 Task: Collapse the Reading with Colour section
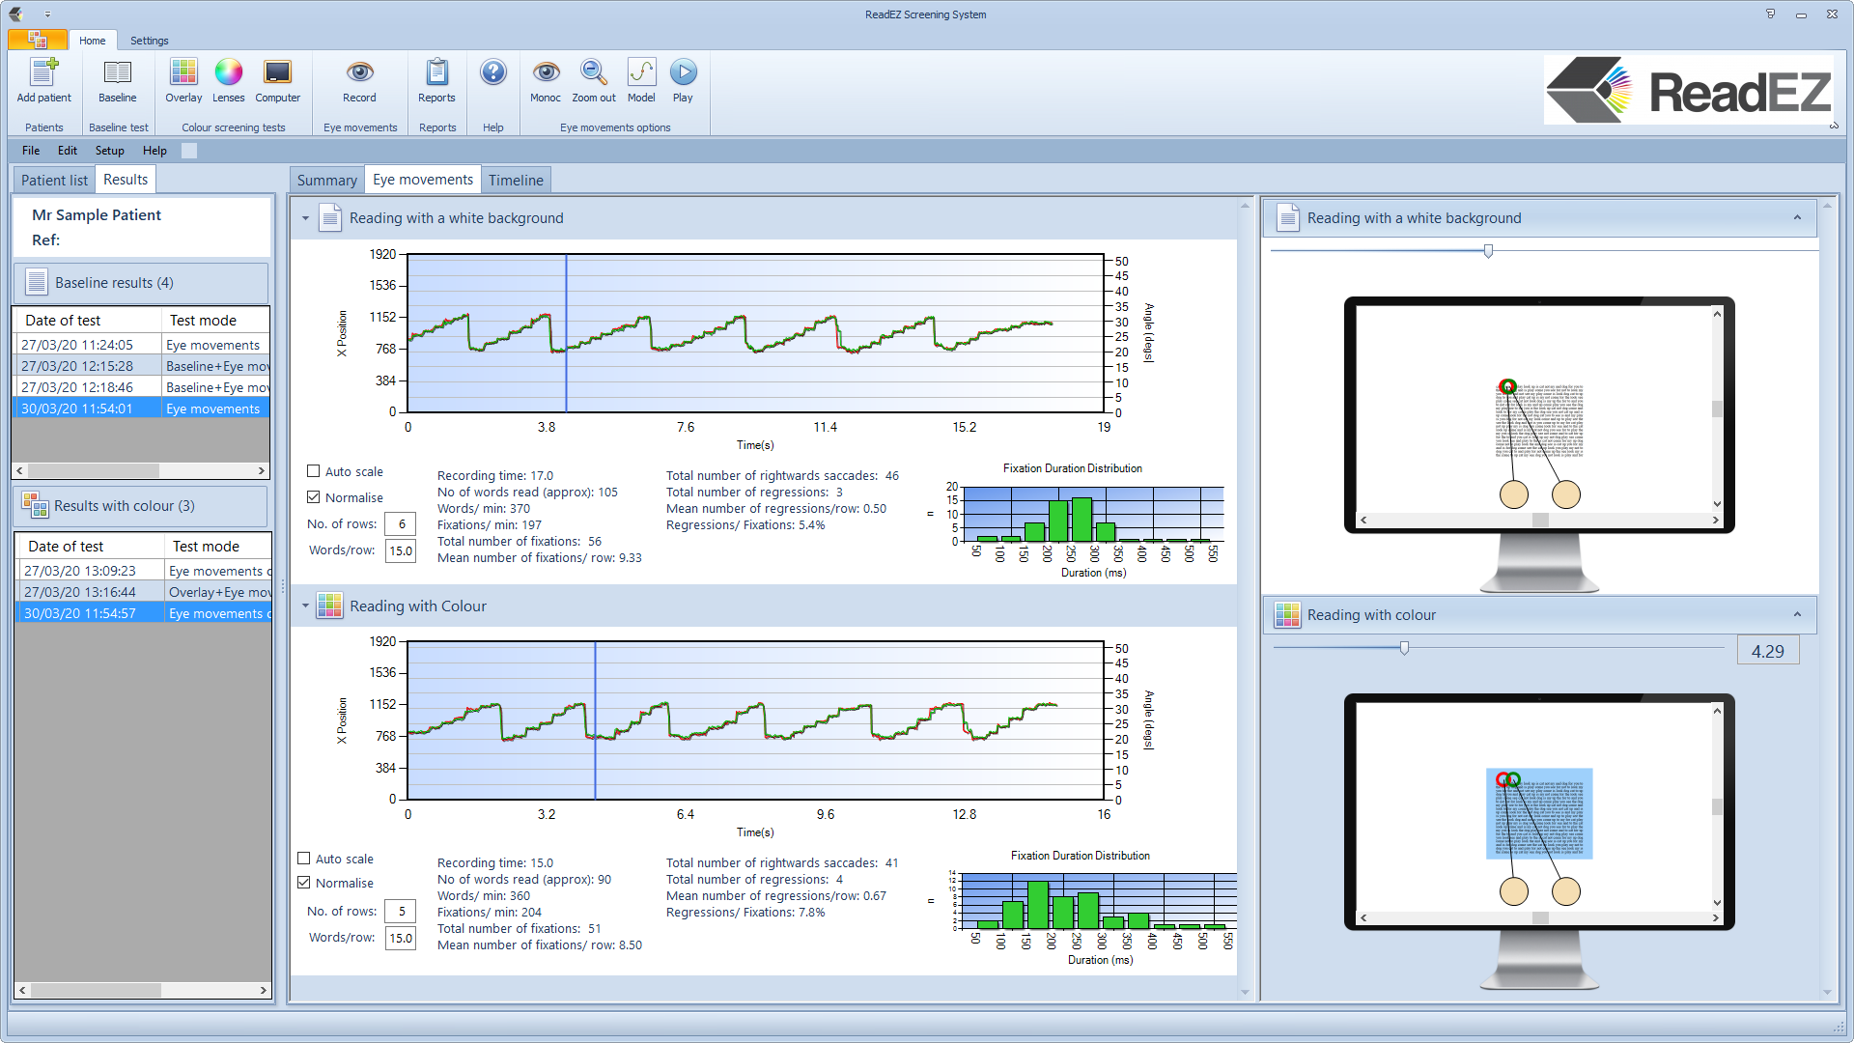[305, 606]
